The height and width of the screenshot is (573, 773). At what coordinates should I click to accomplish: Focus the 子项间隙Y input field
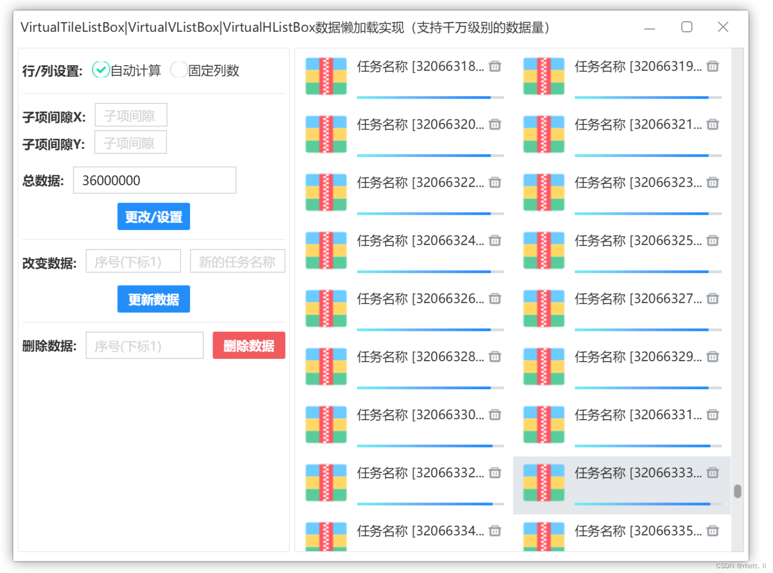[x=130, y=142]
